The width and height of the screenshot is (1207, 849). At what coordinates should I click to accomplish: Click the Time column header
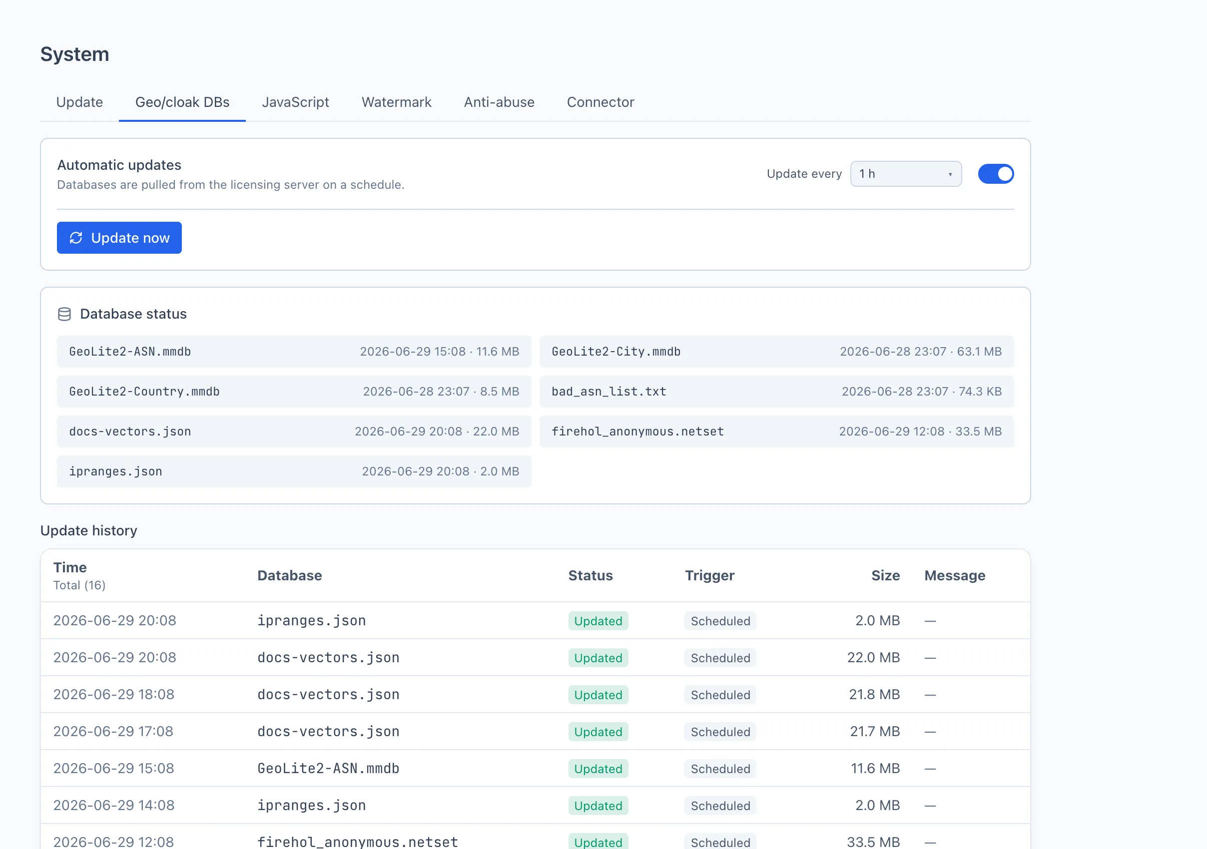tap(70, 567)
